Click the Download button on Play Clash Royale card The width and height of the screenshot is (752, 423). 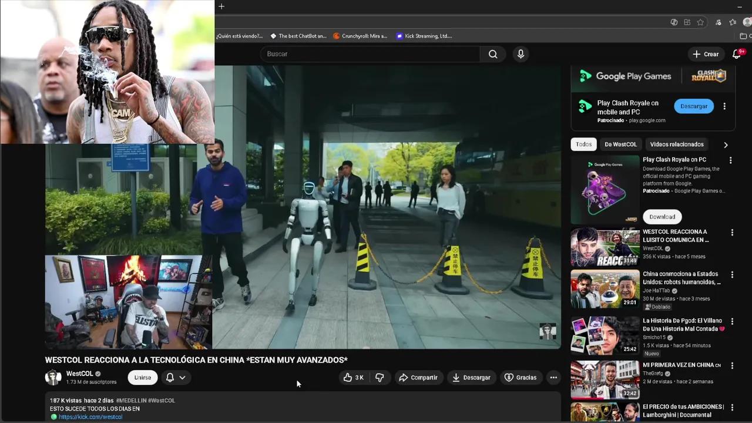662,217
